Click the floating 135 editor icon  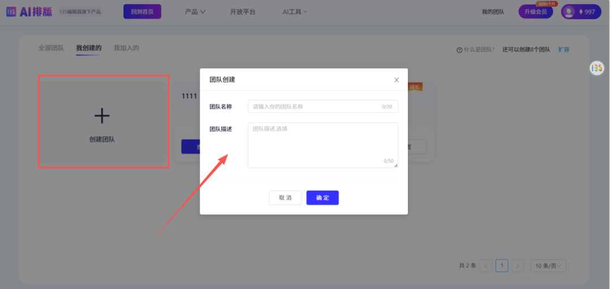point(597,68)
